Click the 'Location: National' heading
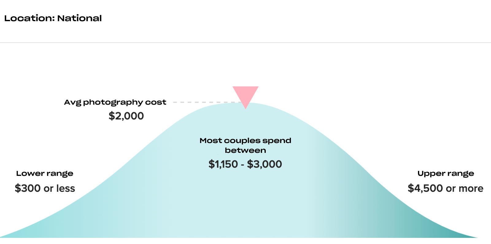This screenshot has width=491, height=244. 53,18
